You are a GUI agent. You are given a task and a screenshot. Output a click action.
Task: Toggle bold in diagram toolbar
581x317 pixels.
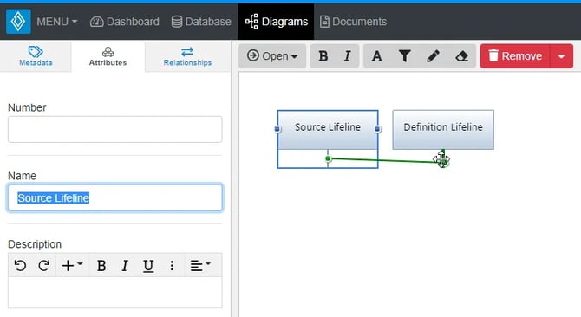click(323, 56)
